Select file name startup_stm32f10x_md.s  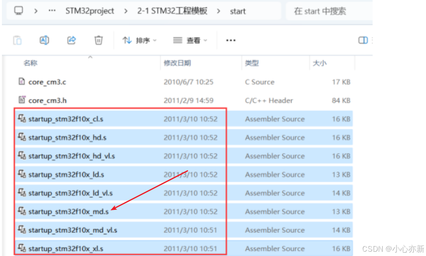[x=69, y=211]
